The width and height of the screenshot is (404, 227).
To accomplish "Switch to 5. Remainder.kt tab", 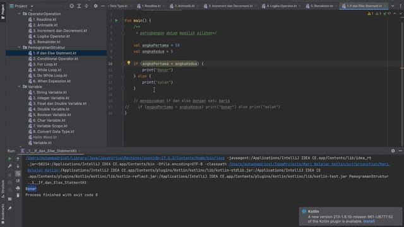I will 321,6.
